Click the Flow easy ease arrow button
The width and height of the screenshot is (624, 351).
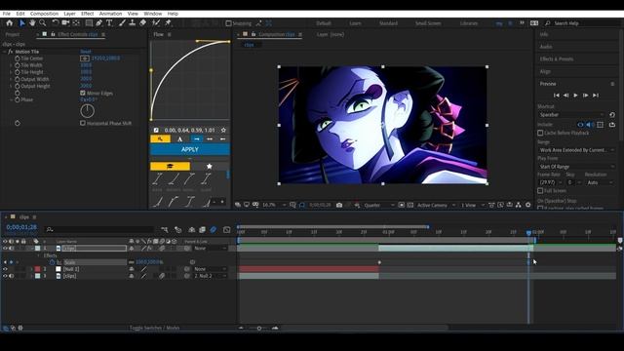197,138
